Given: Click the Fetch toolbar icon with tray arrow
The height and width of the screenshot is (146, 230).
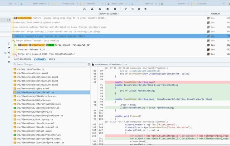Looking at the screenshot, I should (x=84, y=9).
